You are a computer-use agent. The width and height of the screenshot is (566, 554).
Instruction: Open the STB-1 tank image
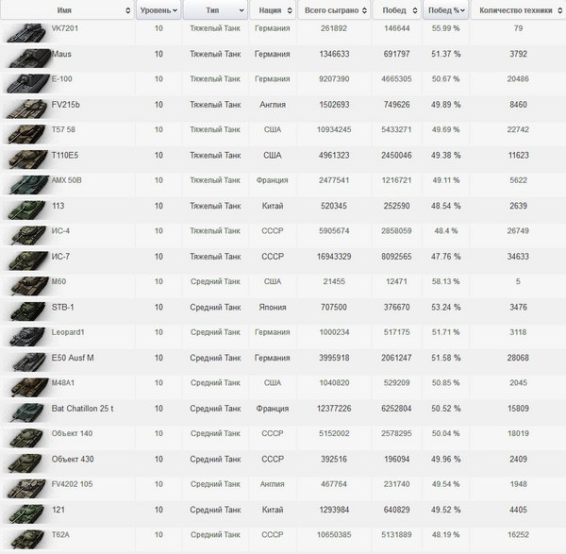click(24, 311)
